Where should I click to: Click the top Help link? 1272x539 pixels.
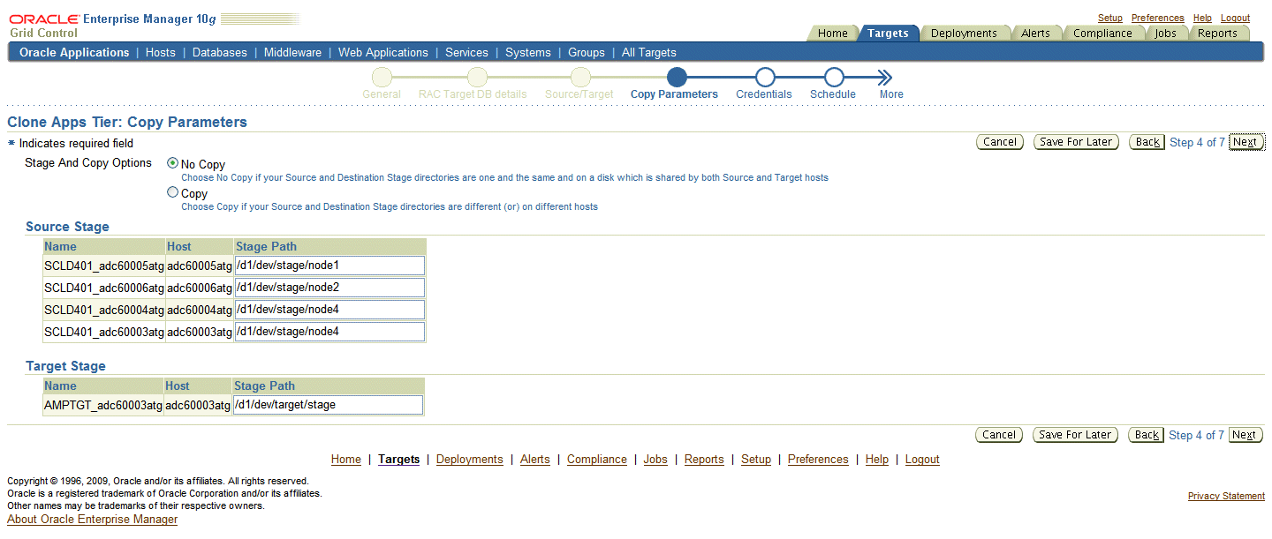point(1202,18)
